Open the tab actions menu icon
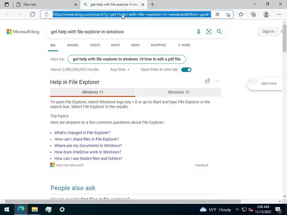 point(7,4)
